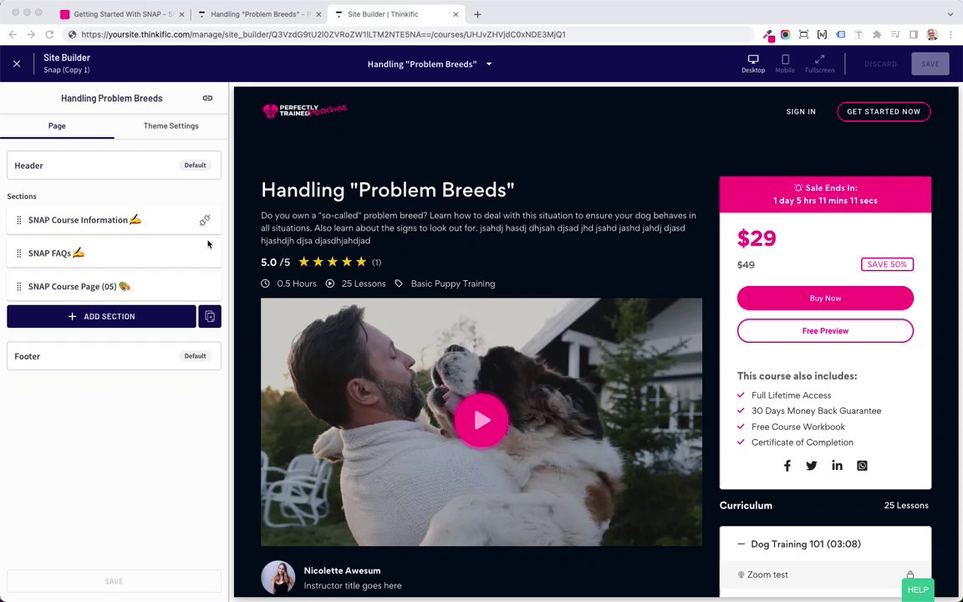Share course on Facebook icon

click(787, 466)
